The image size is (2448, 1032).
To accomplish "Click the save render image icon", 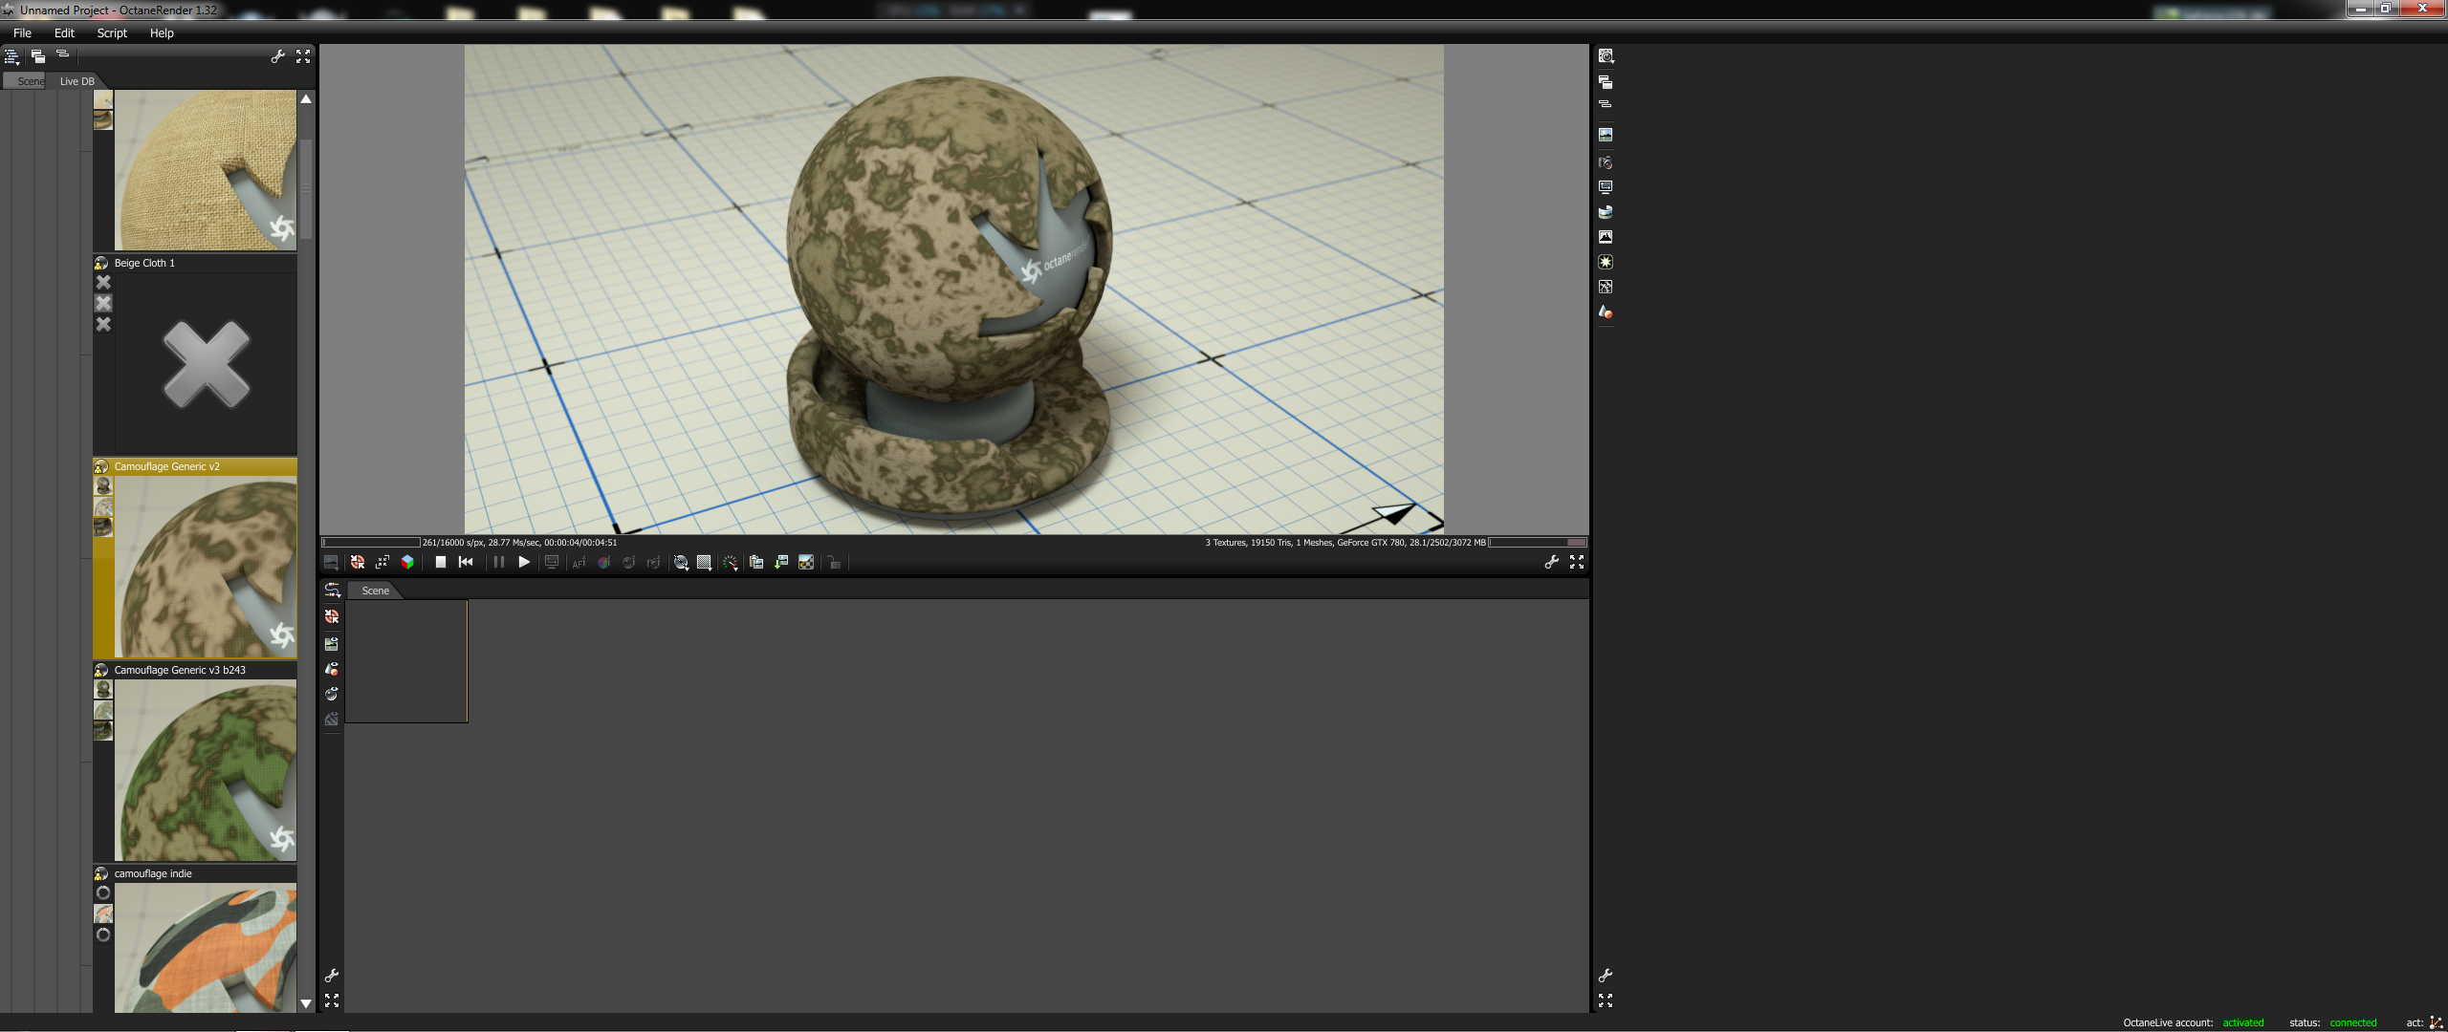I will pyautogui.click(x=781, y=563).
